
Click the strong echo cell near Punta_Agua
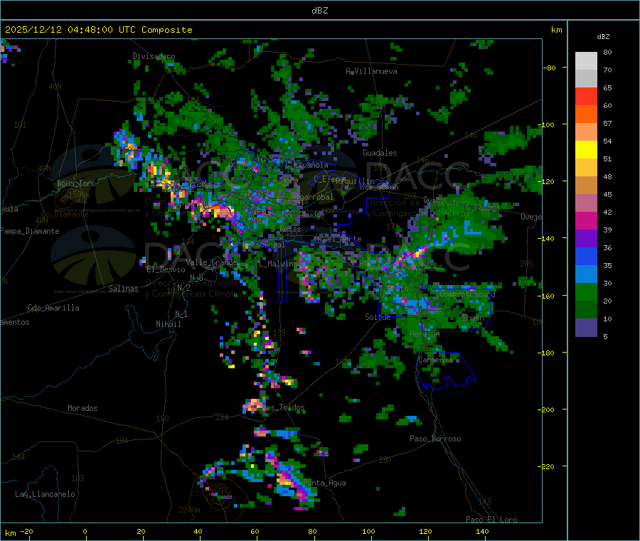coord(290,481)
